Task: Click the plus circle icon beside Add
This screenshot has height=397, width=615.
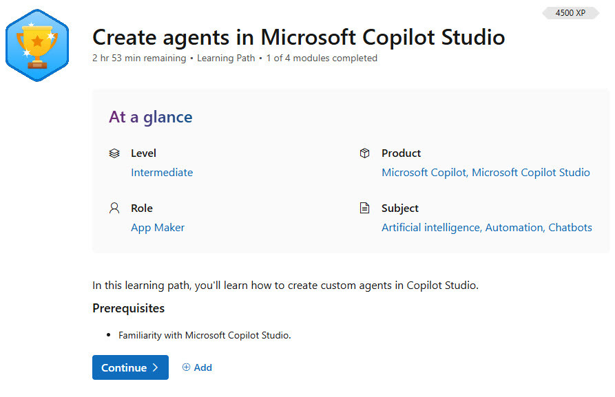Action: point(187,367)
